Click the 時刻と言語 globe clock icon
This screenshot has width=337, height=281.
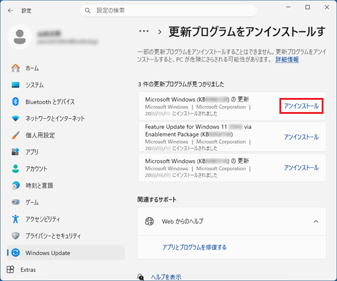(15, 185)
